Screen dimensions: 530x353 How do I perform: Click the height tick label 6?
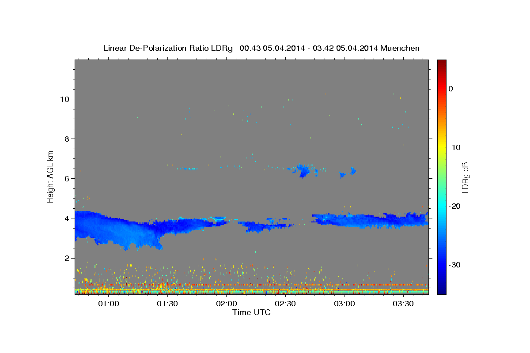(68, 178)
